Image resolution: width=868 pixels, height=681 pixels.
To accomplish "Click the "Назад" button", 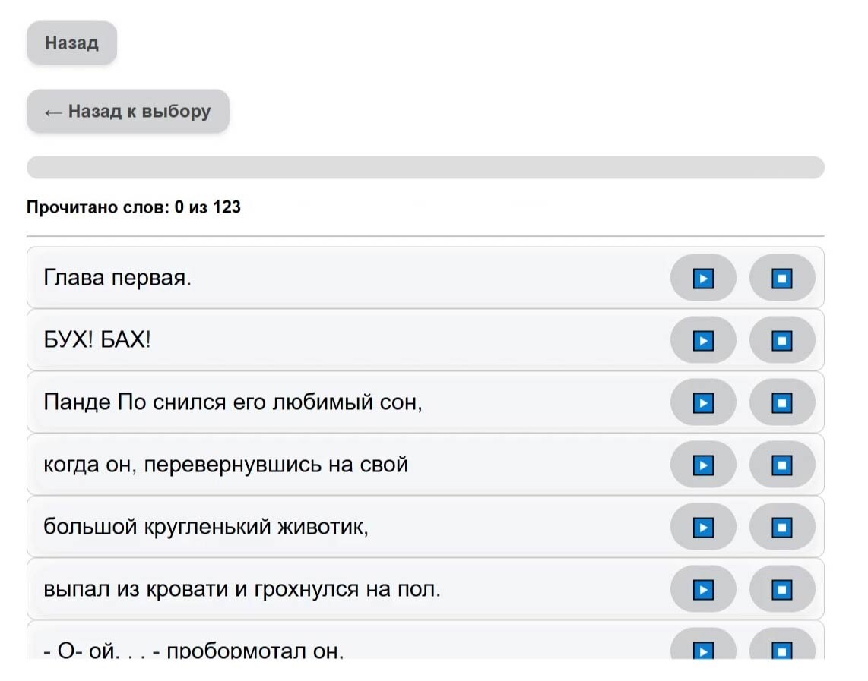I will click(x=71, y=43).
